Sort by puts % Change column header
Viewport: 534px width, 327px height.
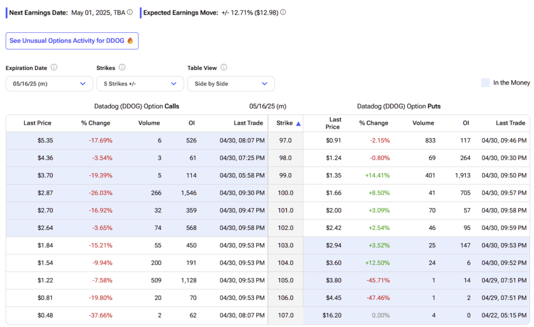coord(373,123)
